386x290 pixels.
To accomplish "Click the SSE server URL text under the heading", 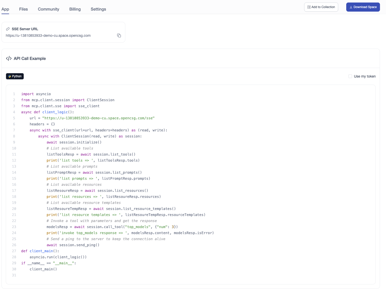I will click(48, 35).
